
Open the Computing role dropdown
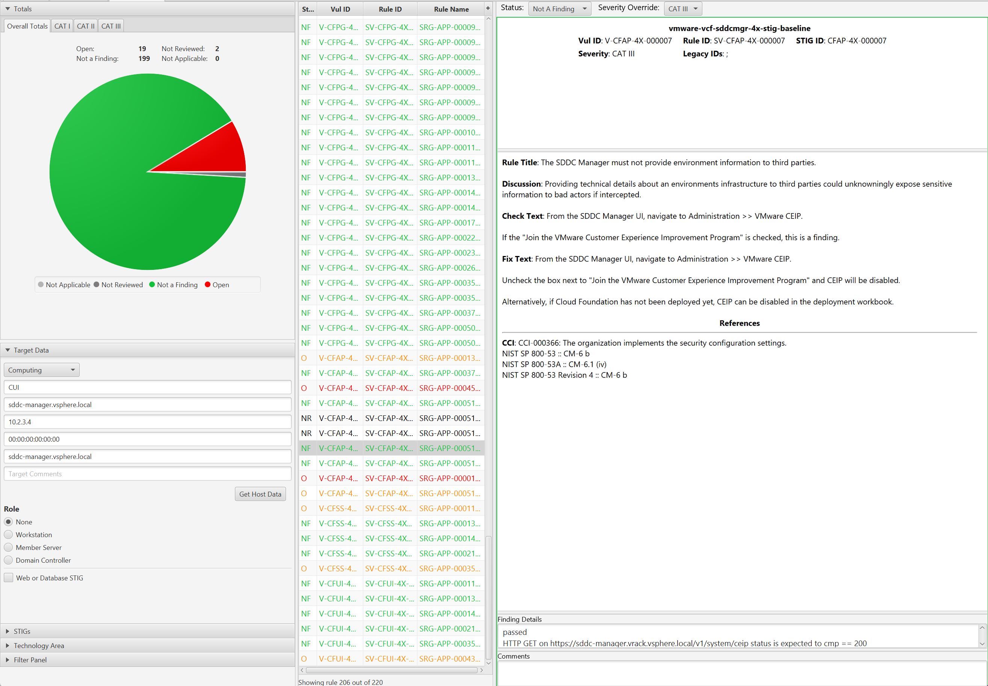point(41,369)
